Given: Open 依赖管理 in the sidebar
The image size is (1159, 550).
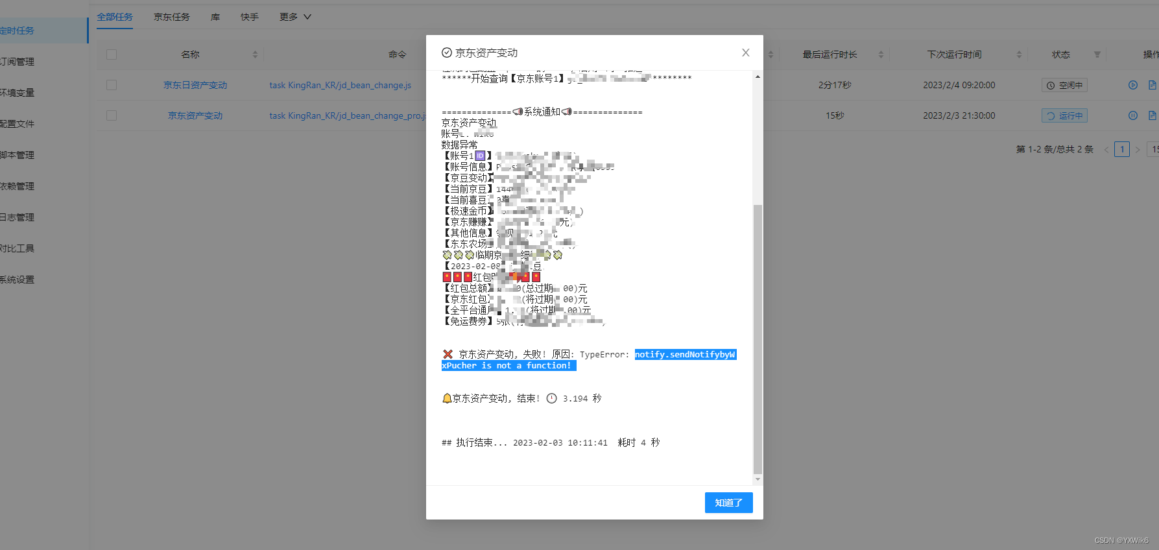Looking at the screenshot, I should 43,186.
